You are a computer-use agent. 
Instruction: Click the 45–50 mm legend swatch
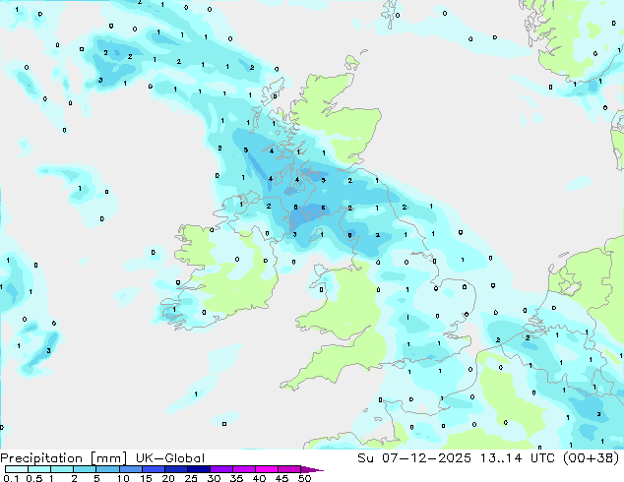289,469
